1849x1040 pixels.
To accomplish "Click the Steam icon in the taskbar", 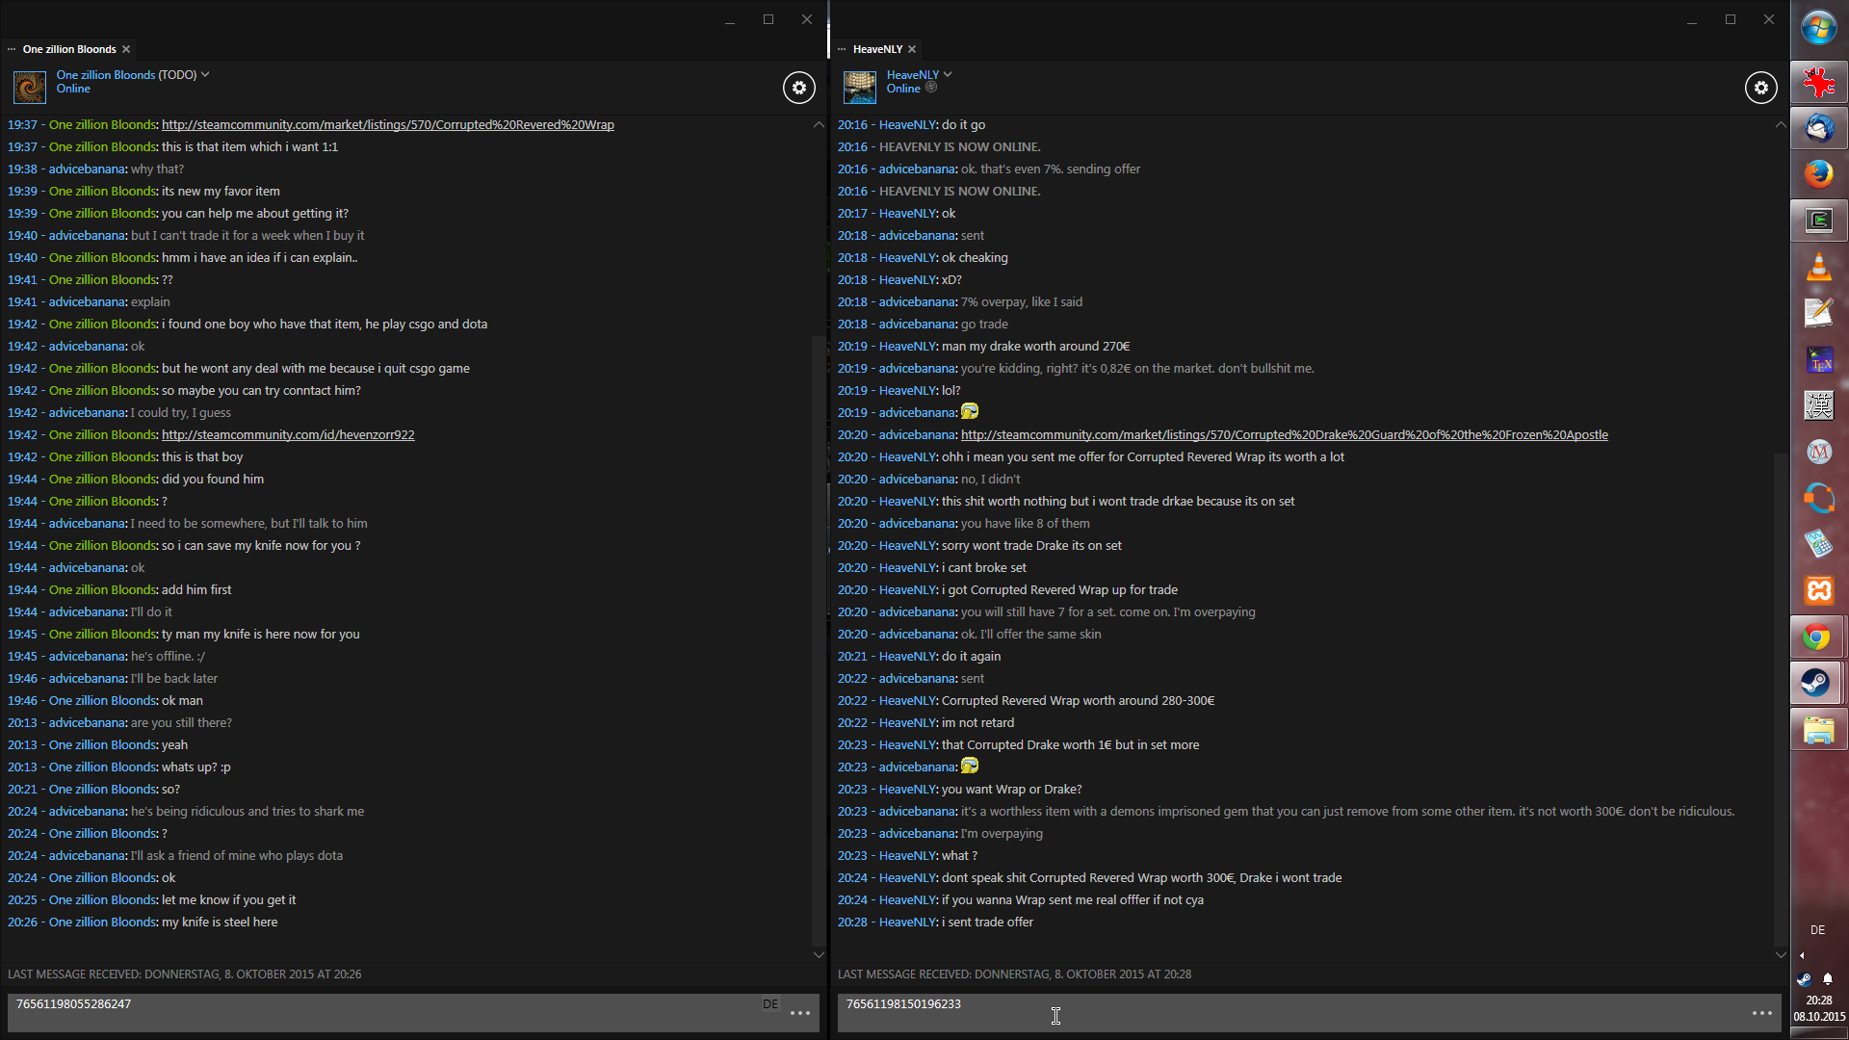I will click(1817, 683).
